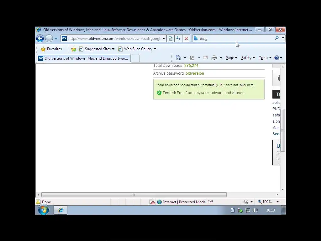This screenshot has width=321, height=241.
Task: Open Web Slice Gallery link
Action: [x=135, y=49]
